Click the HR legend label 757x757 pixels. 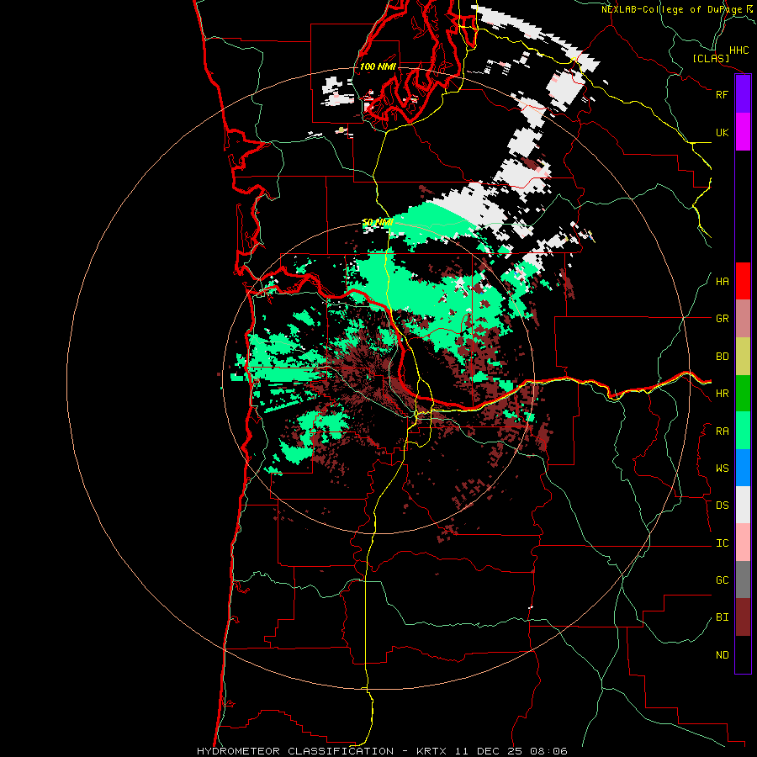pos(722,394)
